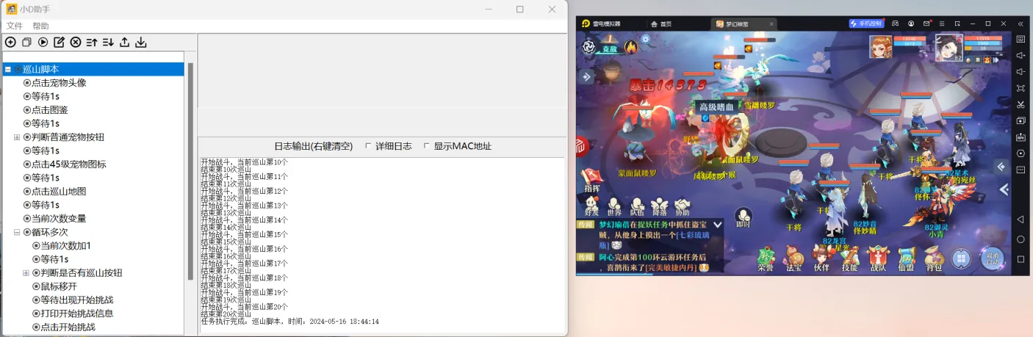
Task: Open the 文件 menu in 小D助手
Action: click(15, 26)
